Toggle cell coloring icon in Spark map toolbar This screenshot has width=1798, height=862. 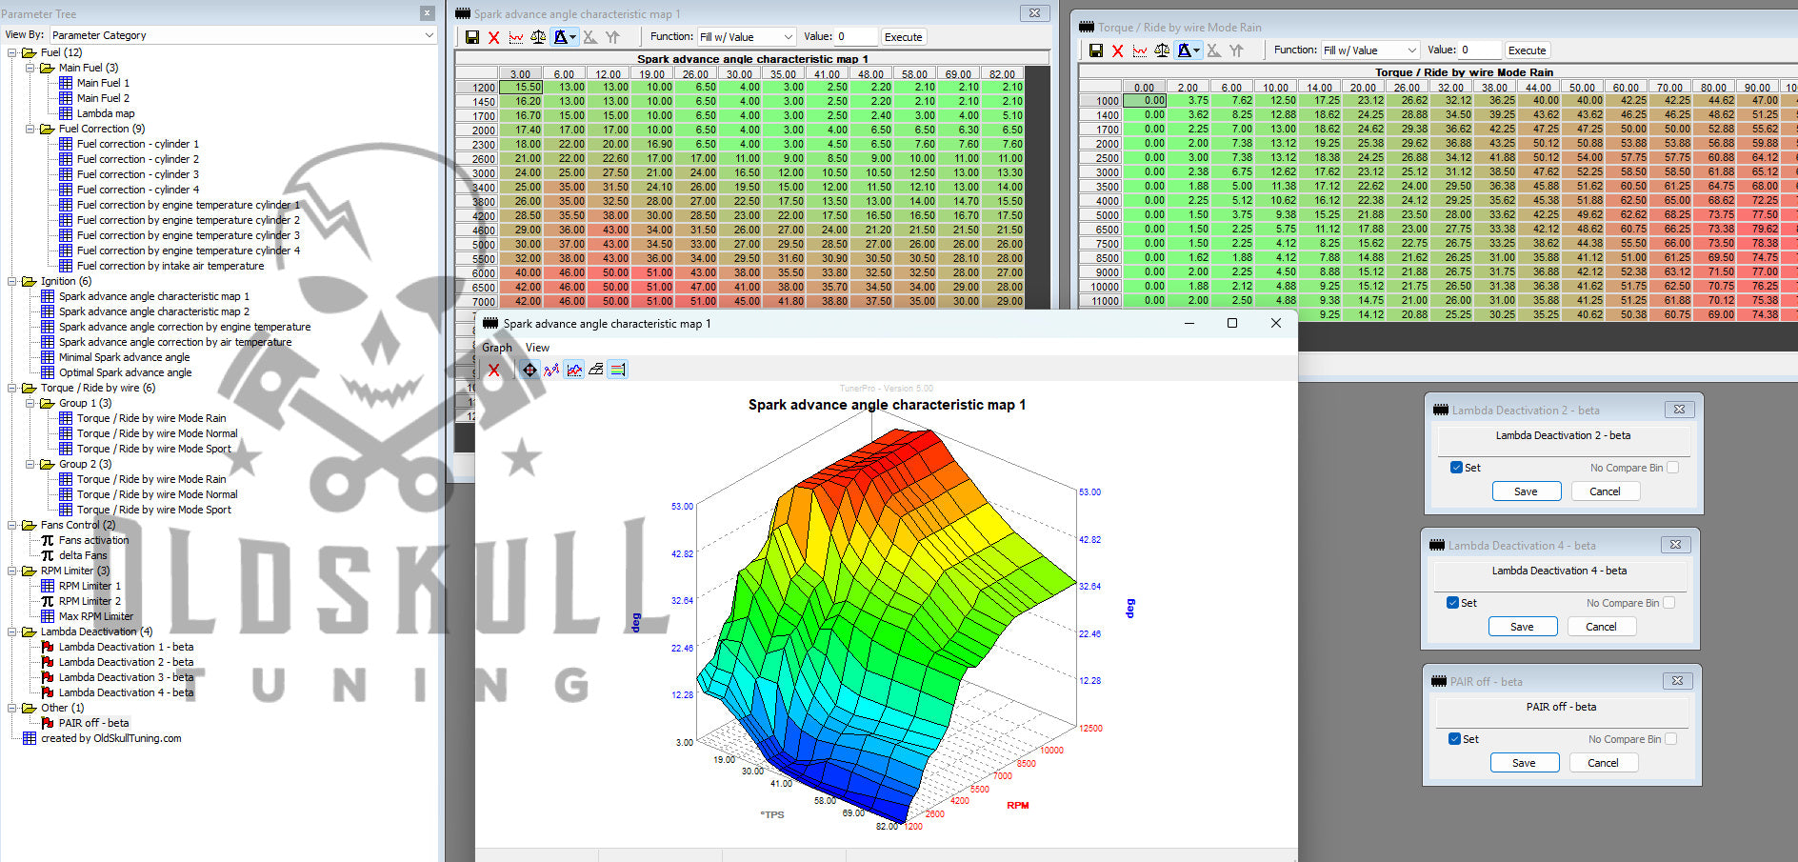565,37
